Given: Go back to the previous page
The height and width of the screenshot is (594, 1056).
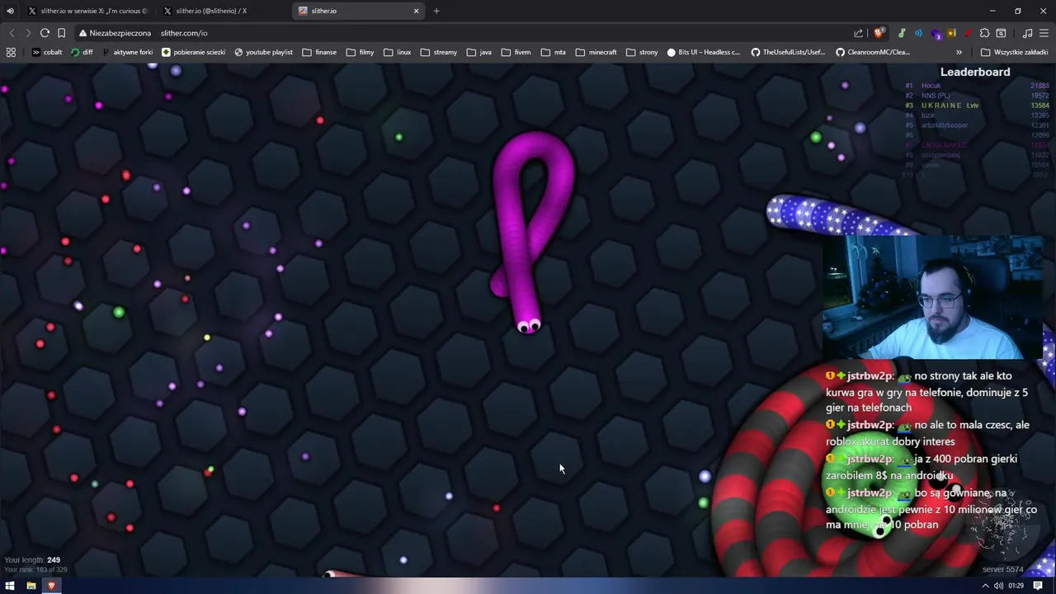Looking at the screenshot, I should point(12,33).
